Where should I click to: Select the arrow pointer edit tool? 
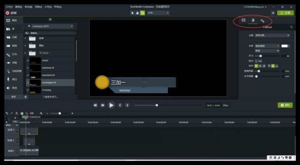pos(132,13)
